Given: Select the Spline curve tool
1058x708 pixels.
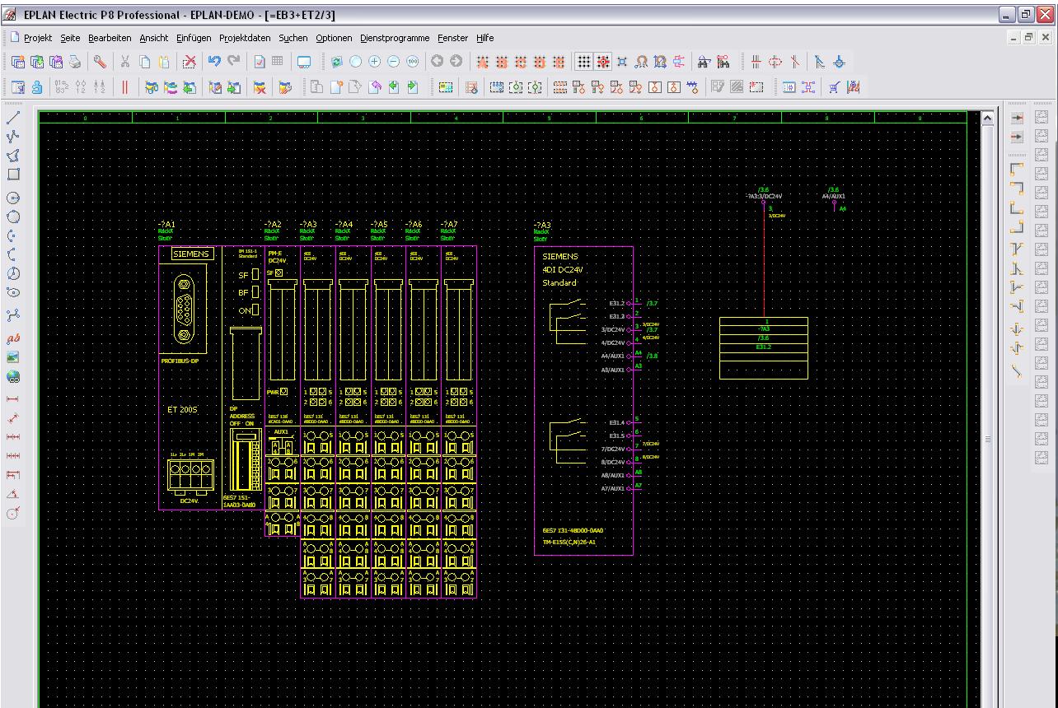Looking at the screenshot, I should tap(13, 314).
